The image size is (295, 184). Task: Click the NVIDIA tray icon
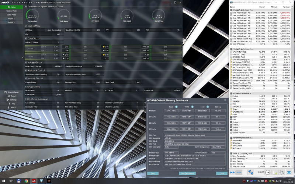point(270,181)
